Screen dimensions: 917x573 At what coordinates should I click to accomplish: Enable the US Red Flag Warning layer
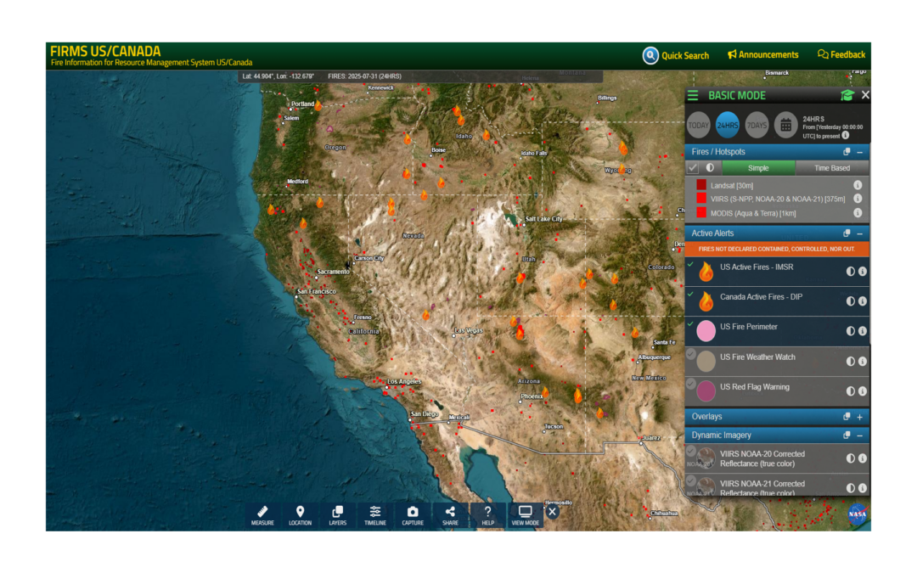(x=691, y=384)
